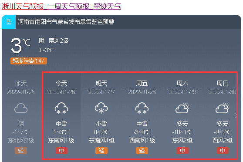Click 昨天 wind 东北风2级
The image size is (243, 162).
(x=21, y=141)
